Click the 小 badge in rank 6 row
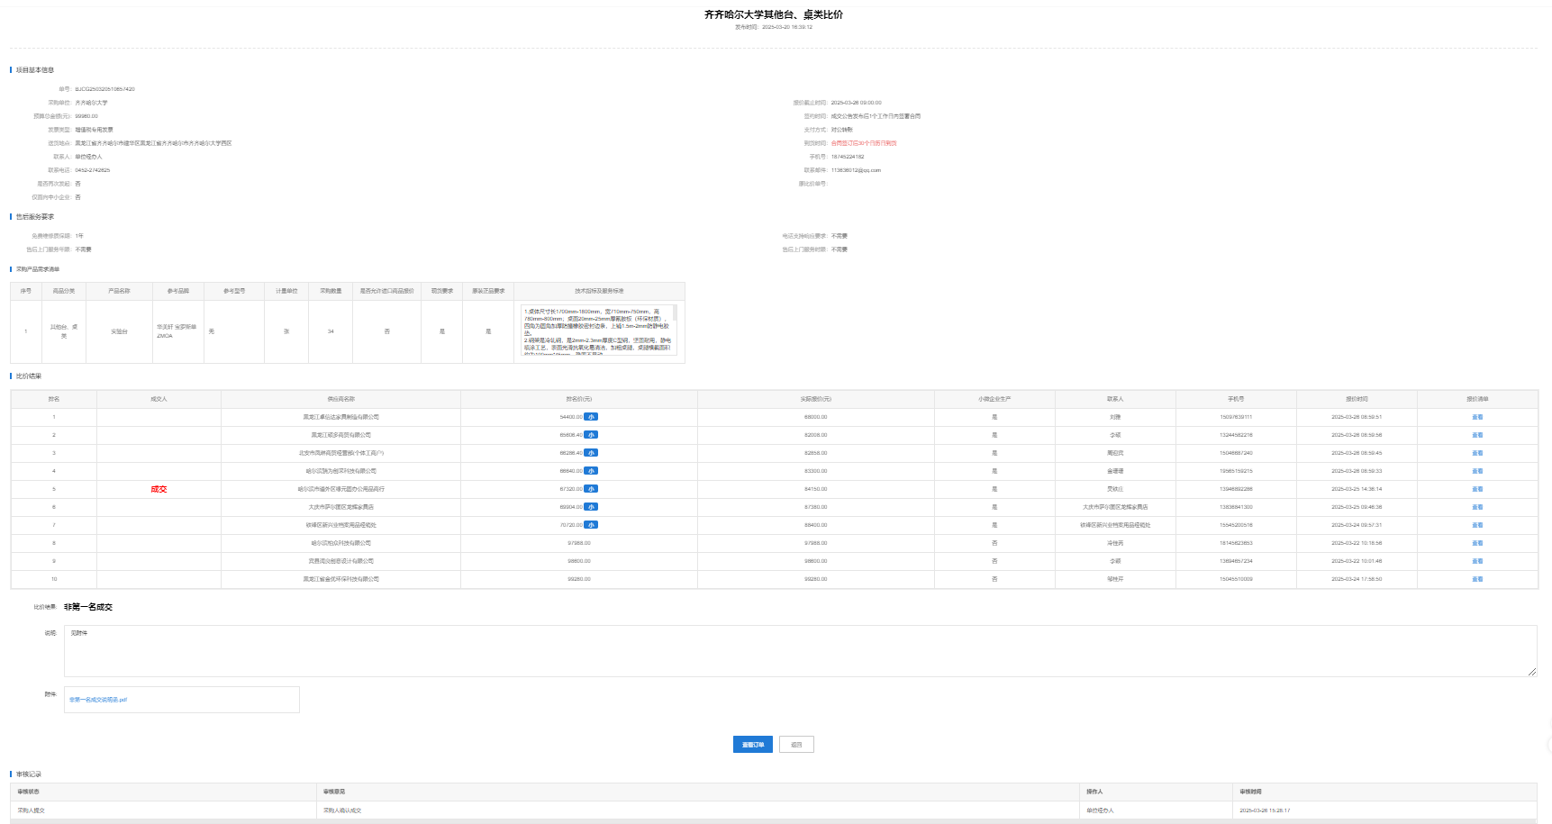The height and width of the screenshot is (824, 1552). tap(591, 507)
